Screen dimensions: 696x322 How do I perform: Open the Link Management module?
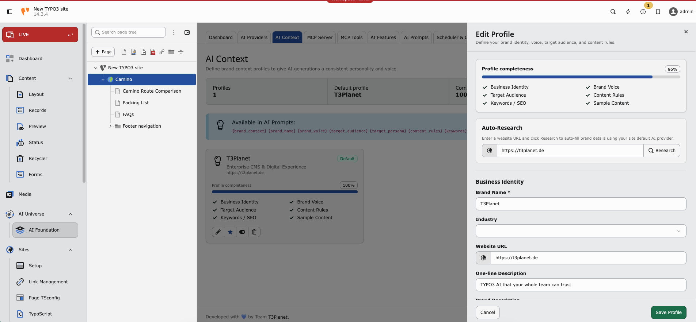coord(45,282)
